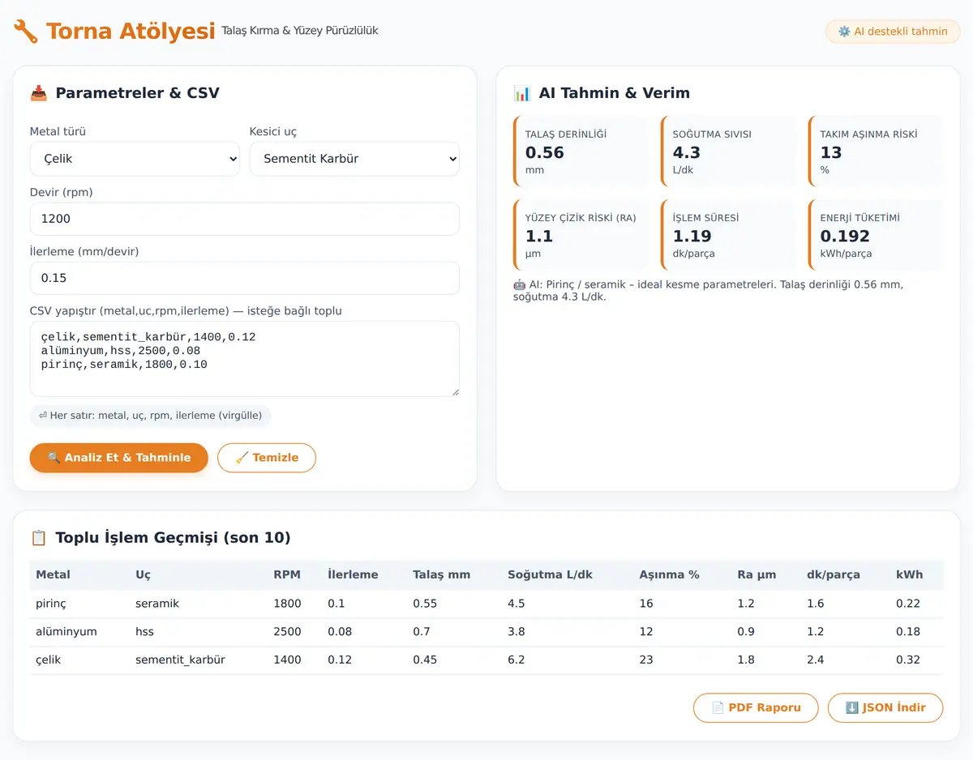
Task: Click the Aşınma % column header
Action: pyautogui.click(x=669, y=574)
